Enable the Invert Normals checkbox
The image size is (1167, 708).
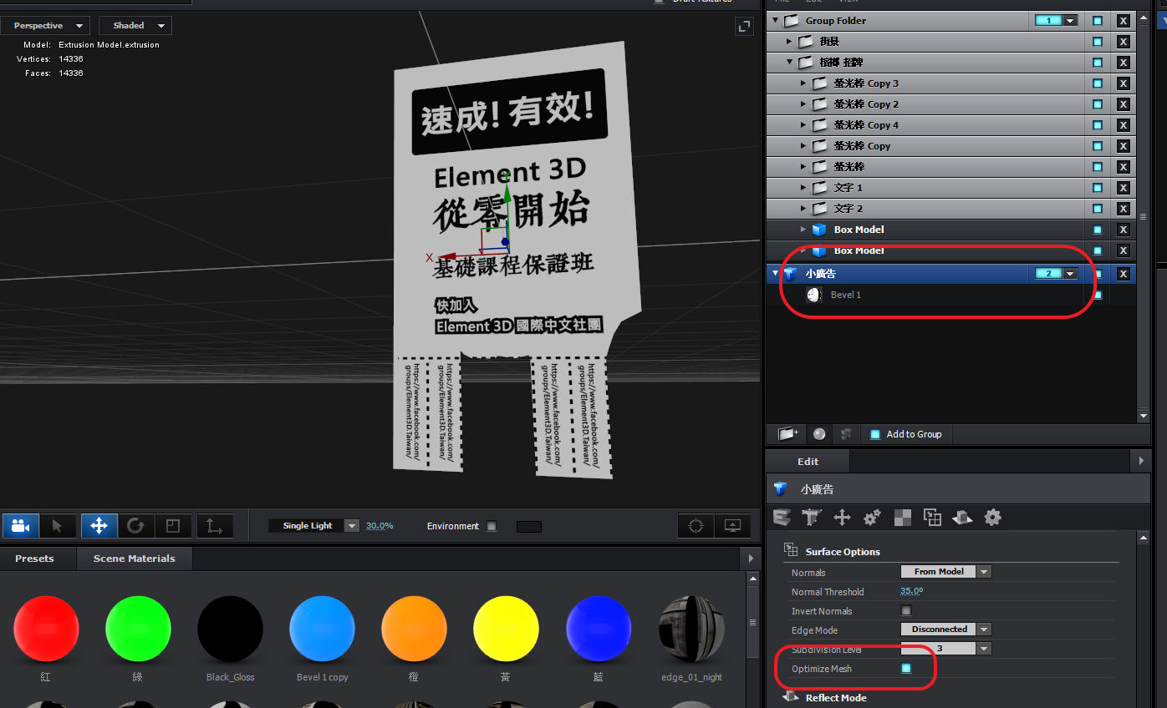pos(906,611)
